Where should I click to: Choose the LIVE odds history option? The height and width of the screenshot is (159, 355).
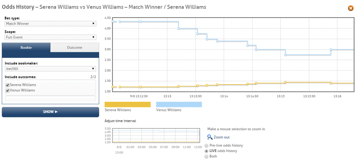[x=207, y=151]
